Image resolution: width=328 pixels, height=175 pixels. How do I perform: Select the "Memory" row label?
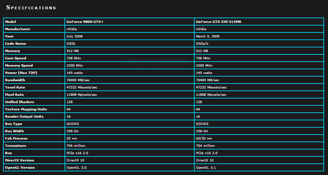click(12, 51)
